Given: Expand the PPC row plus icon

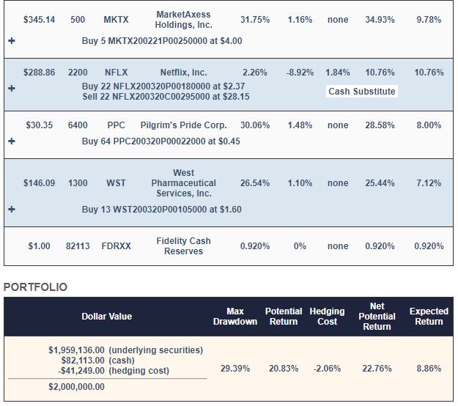Looking at the screenshot, I should click(12, 141).
